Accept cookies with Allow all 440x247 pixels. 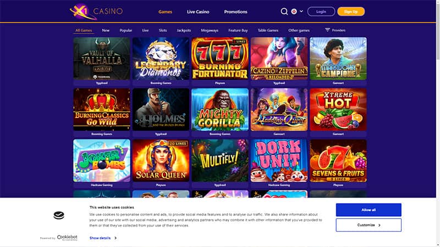[369, 210]
